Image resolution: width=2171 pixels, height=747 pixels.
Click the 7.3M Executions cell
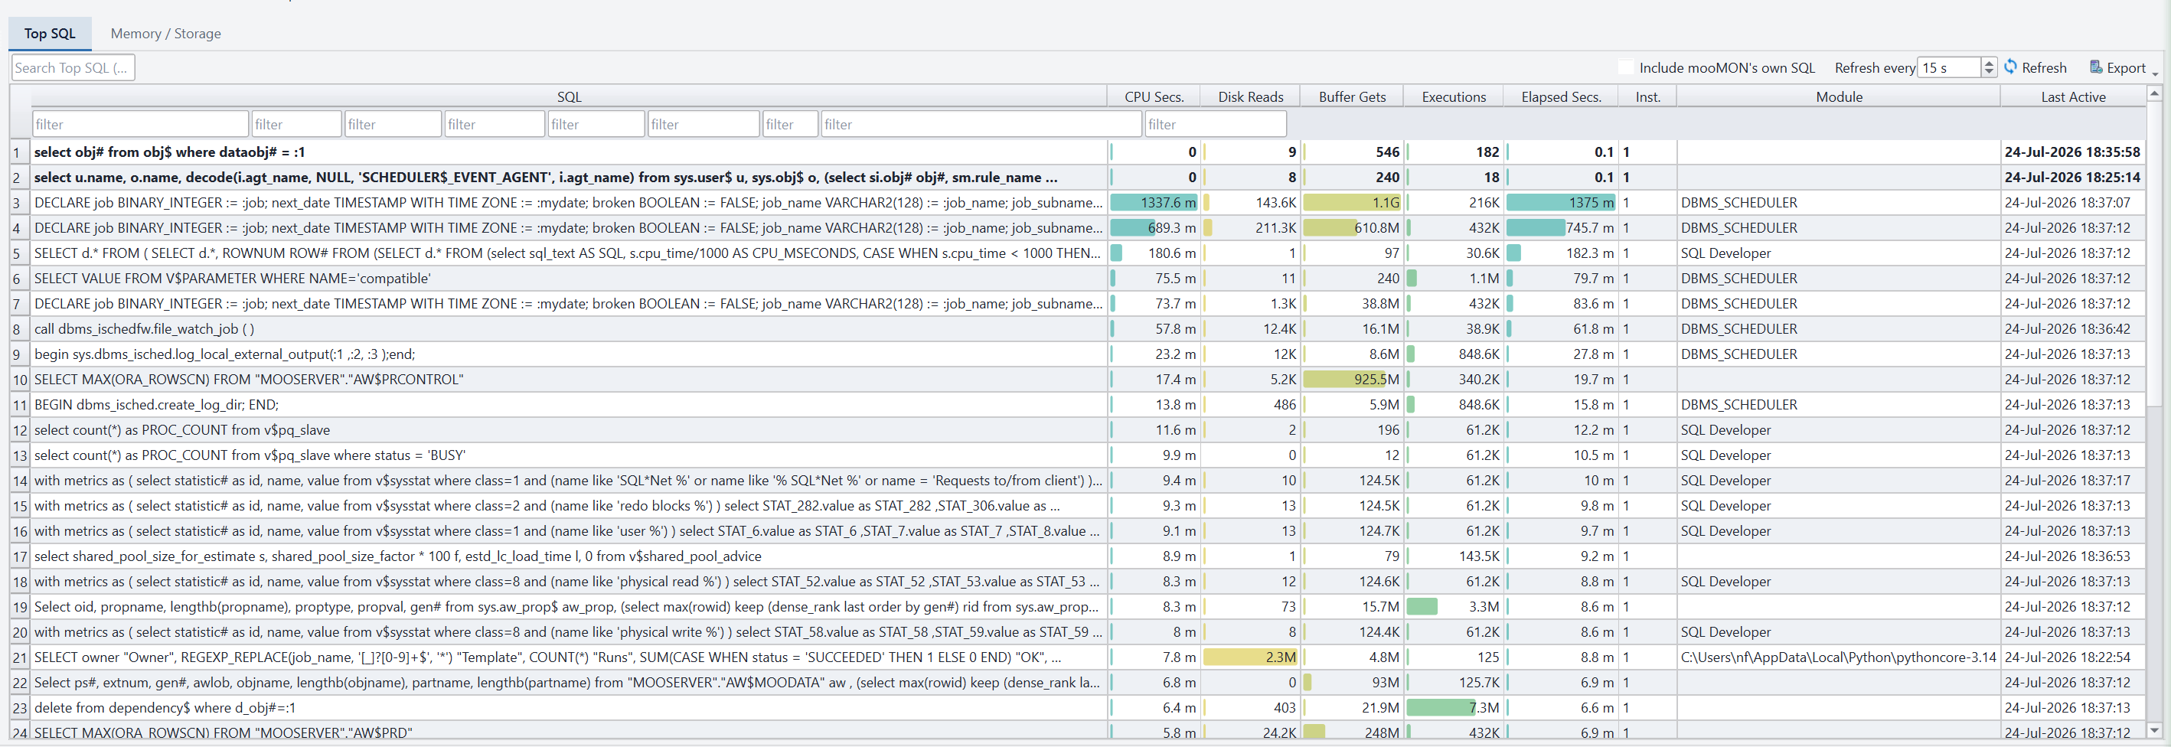coord(1454,708)
